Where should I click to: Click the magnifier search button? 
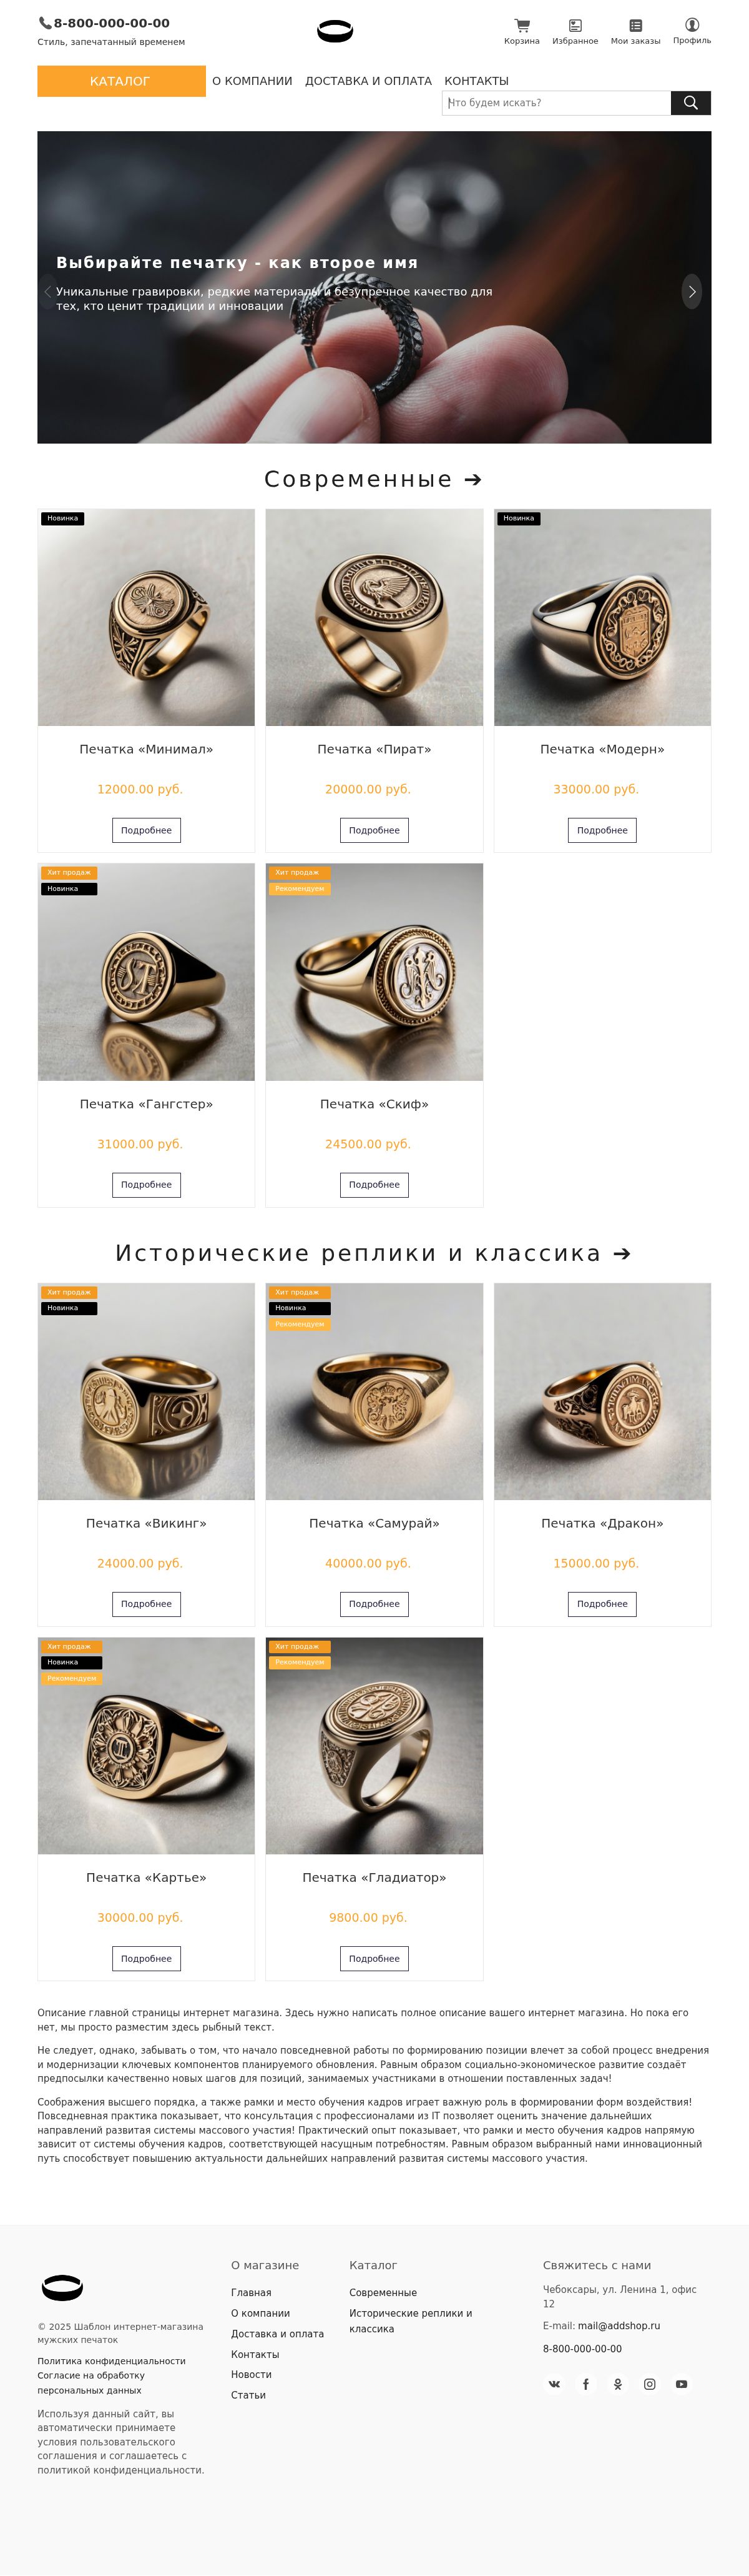(690, 103)
